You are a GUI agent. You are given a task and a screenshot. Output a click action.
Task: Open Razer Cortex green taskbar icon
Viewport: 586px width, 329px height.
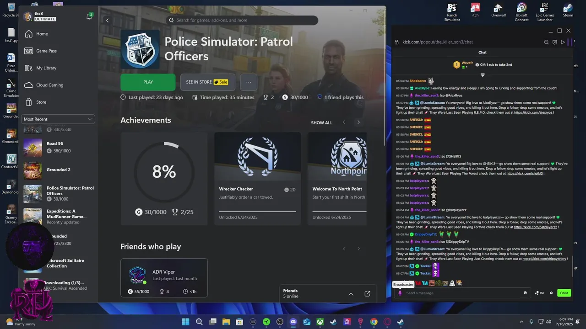(x=266, y=322)
